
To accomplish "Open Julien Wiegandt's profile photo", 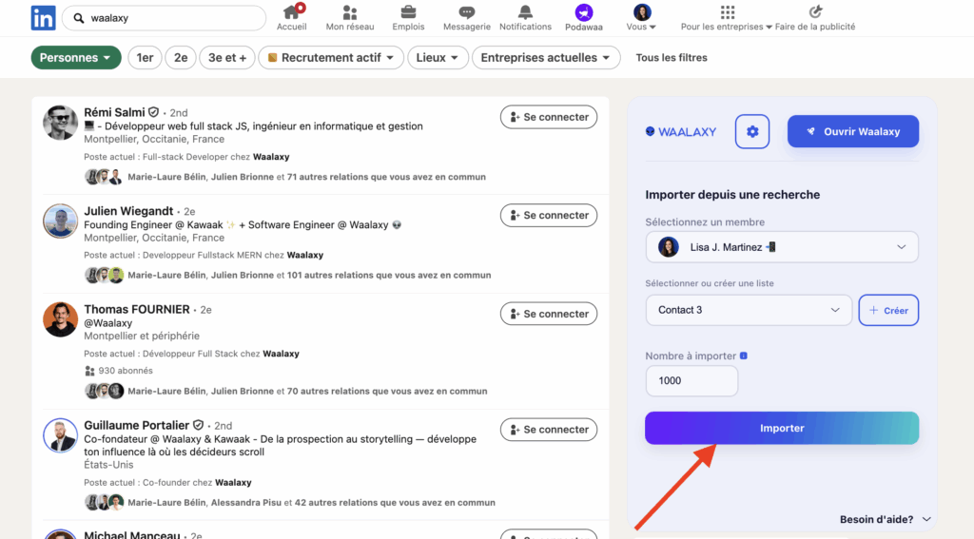I will coord(60,221).
